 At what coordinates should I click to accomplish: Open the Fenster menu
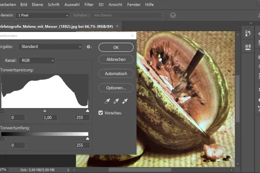pyautogui.click(x=134, y=5)
